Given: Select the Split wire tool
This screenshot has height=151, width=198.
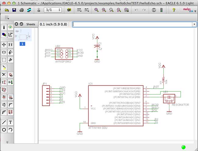Looking at the screenshot, I should click(4, 112).
